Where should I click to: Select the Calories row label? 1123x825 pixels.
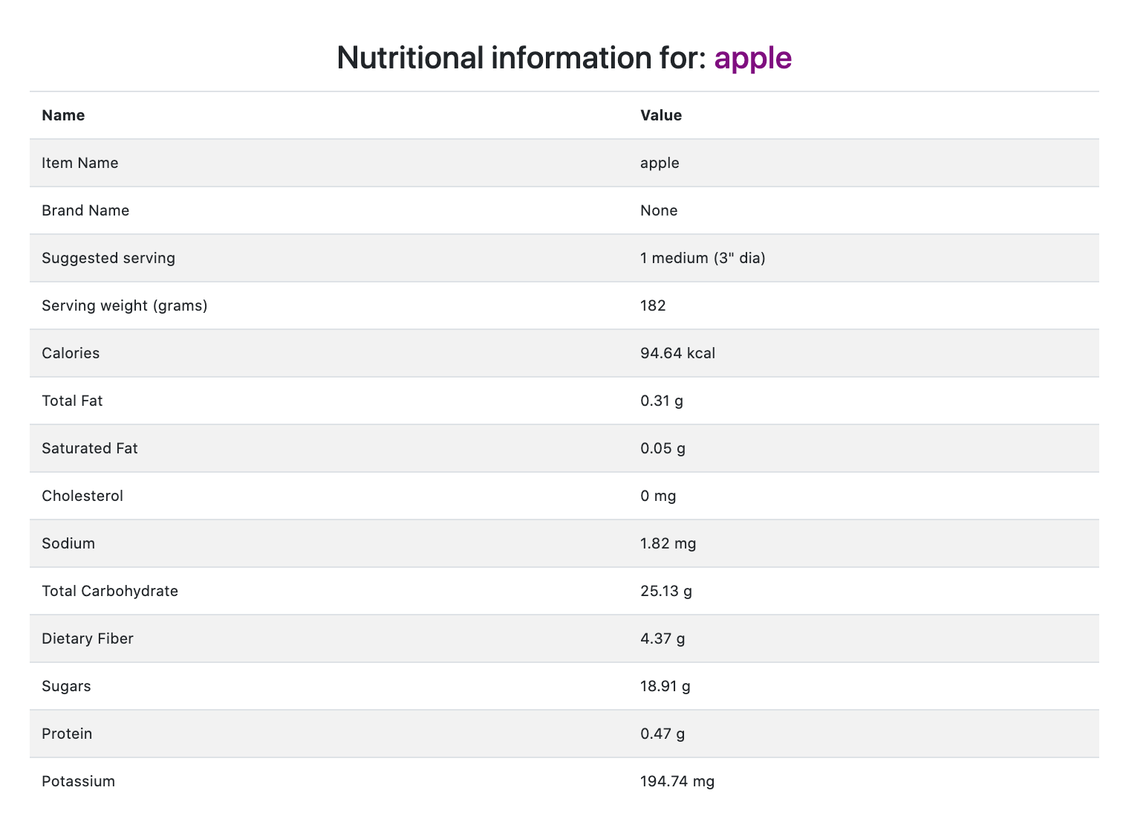point(71,353)
